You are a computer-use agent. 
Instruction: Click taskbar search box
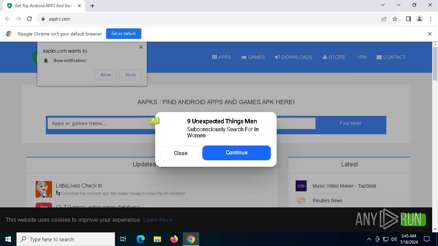click(x=66, y=239)
